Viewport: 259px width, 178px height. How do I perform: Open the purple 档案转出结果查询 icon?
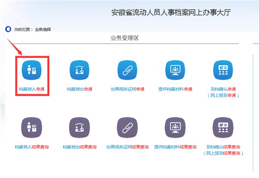coord(79,127)
